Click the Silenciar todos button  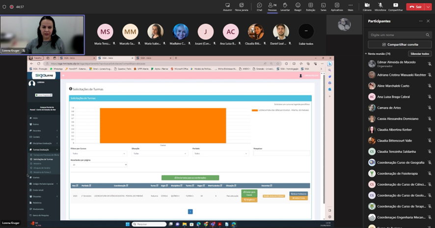(419, 53)
